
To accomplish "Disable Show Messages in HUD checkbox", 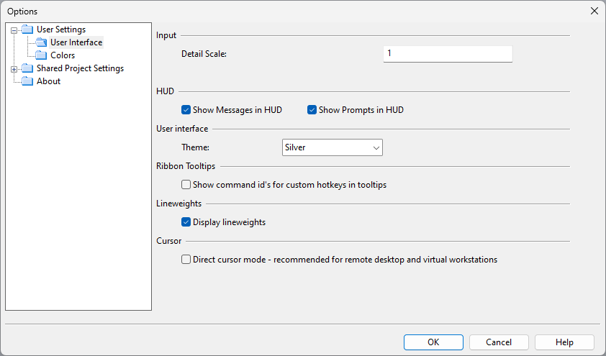I will [186, 110].
